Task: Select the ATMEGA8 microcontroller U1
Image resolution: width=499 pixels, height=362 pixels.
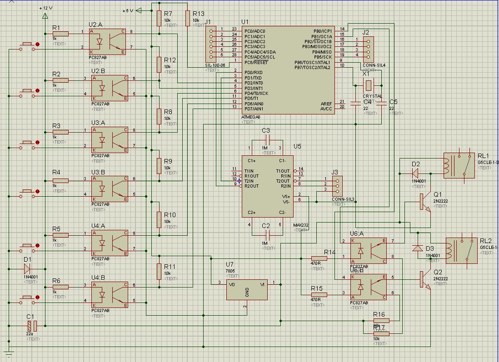Action: [288, 70]
